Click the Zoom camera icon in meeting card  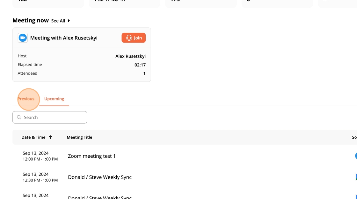click(x=23, y=38)
